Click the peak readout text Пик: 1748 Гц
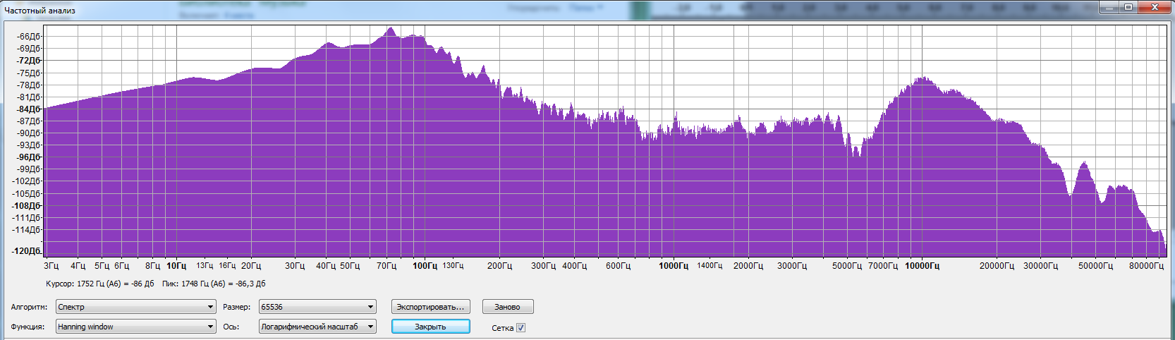Viewport: 1175px width, 340px height. click(x=214, y=284)
